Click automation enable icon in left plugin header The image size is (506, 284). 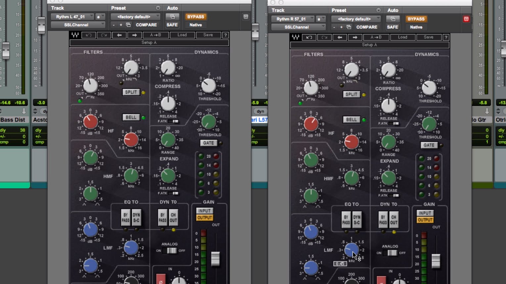(x=172, y=17)
